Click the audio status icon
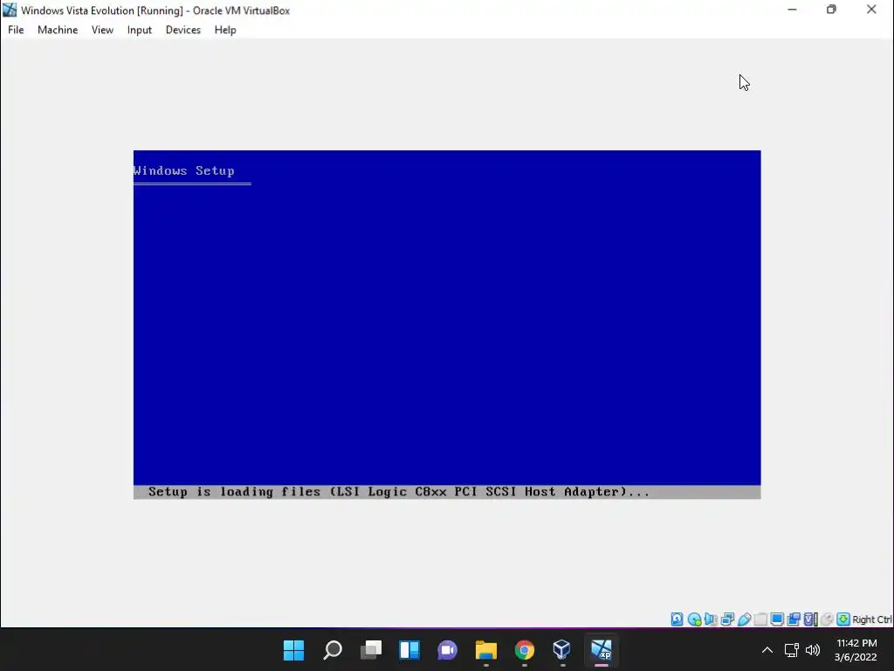Viewport: 894px width, 671px height. (711, 619)
